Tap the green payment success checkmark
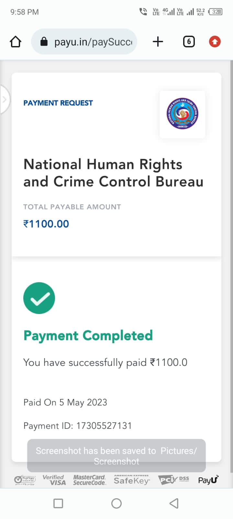Image resolution: width=233 pixels, height=519 pixels. point(39,298)
